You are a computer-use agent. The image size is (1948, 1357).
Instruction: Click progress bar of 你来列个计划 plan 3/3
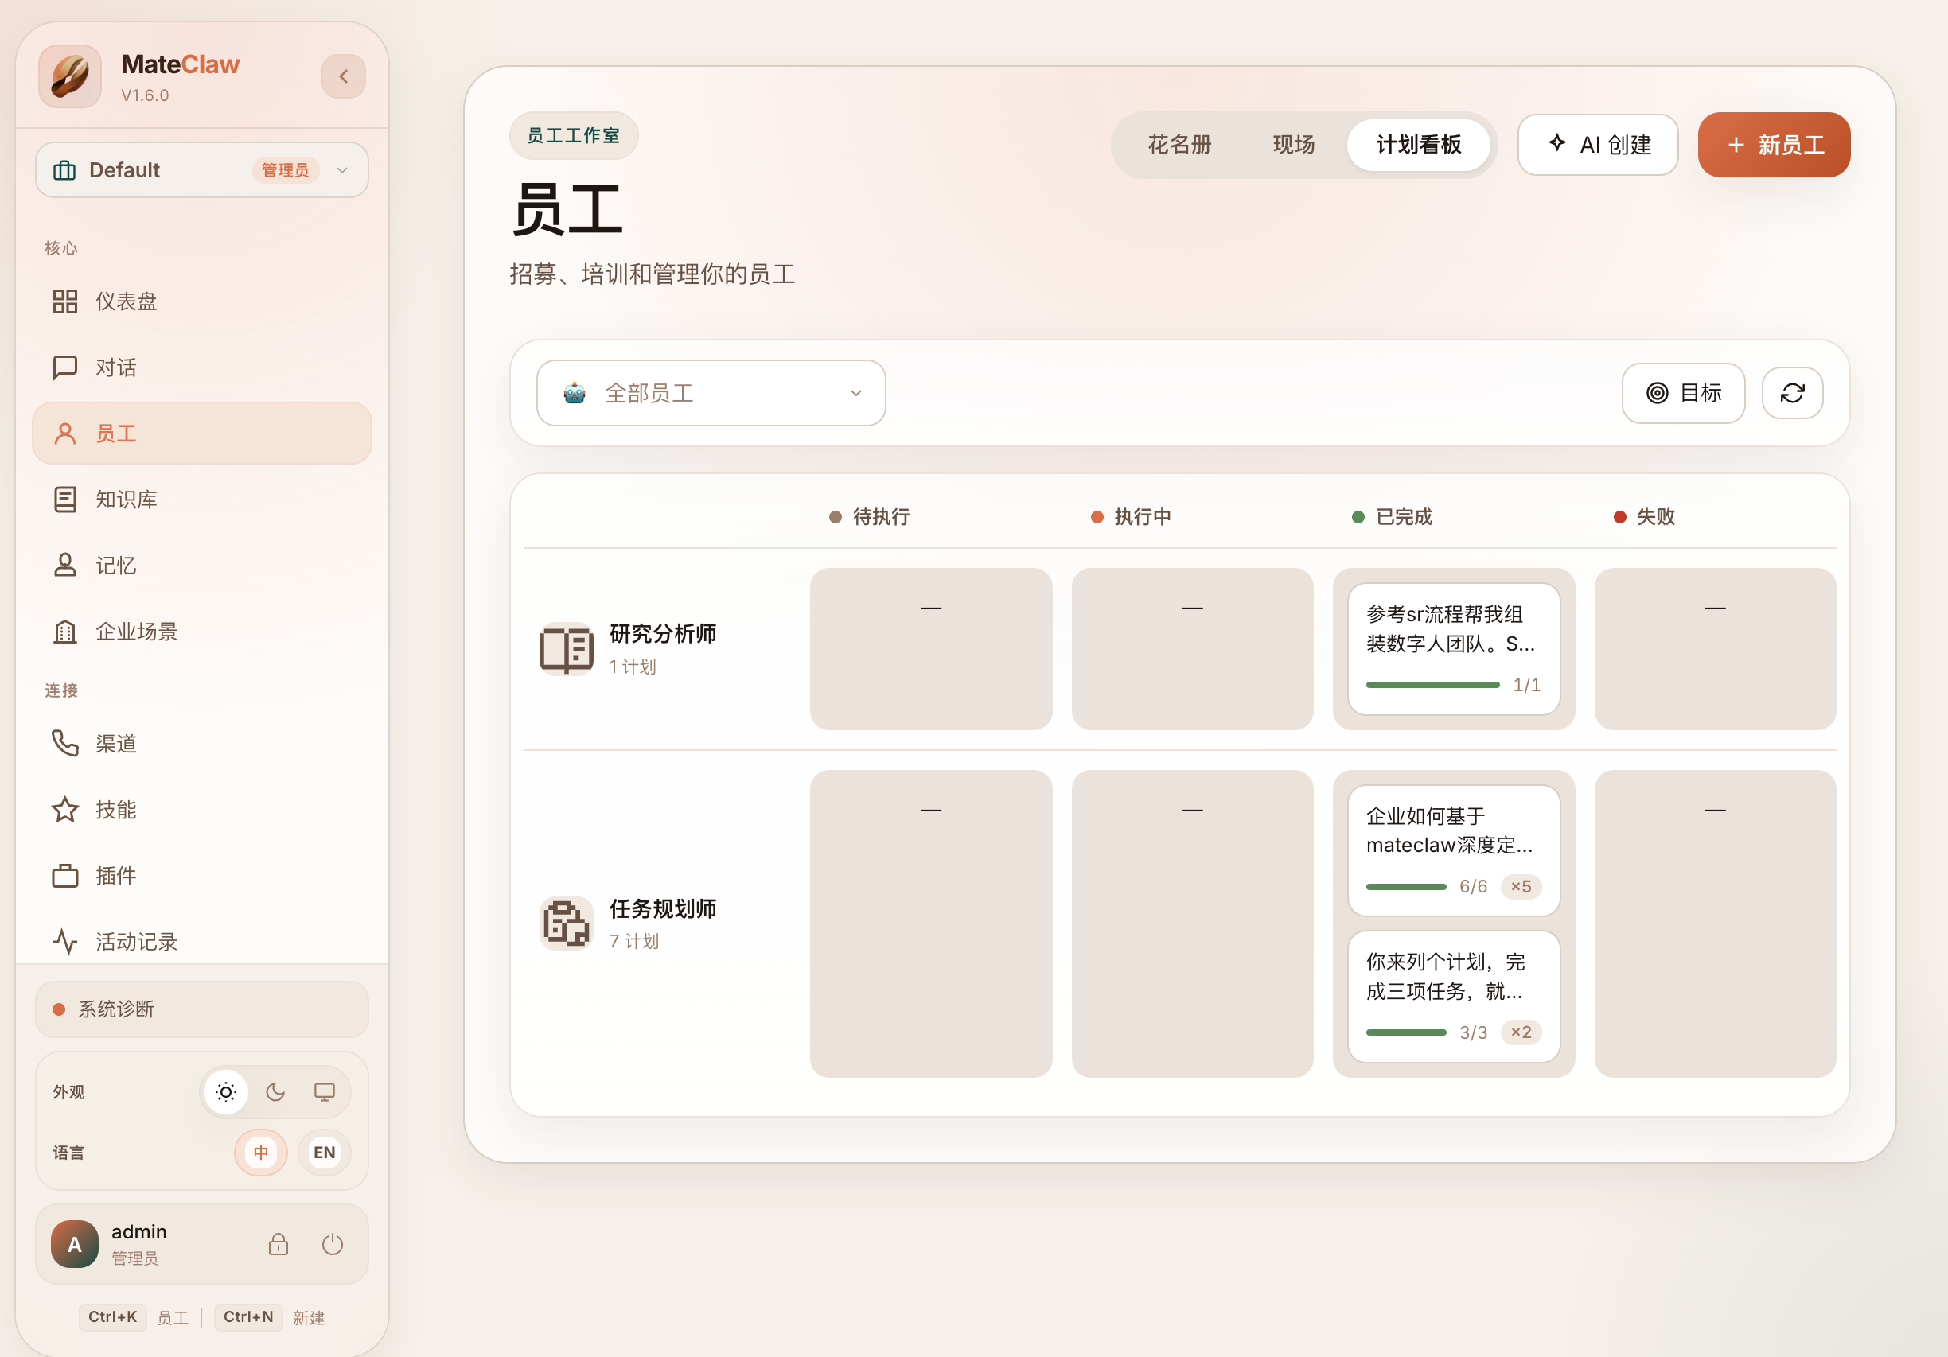(x=1406, y=1032)
